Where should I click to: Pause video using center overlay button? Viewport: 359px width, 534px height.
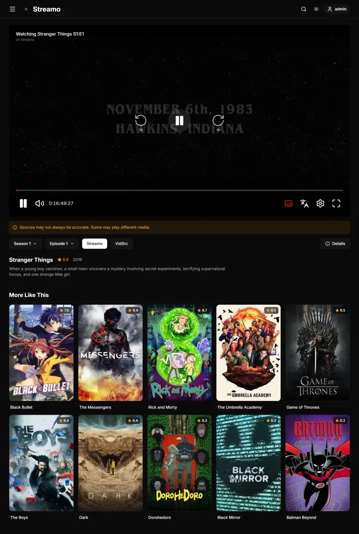point(179,121)
